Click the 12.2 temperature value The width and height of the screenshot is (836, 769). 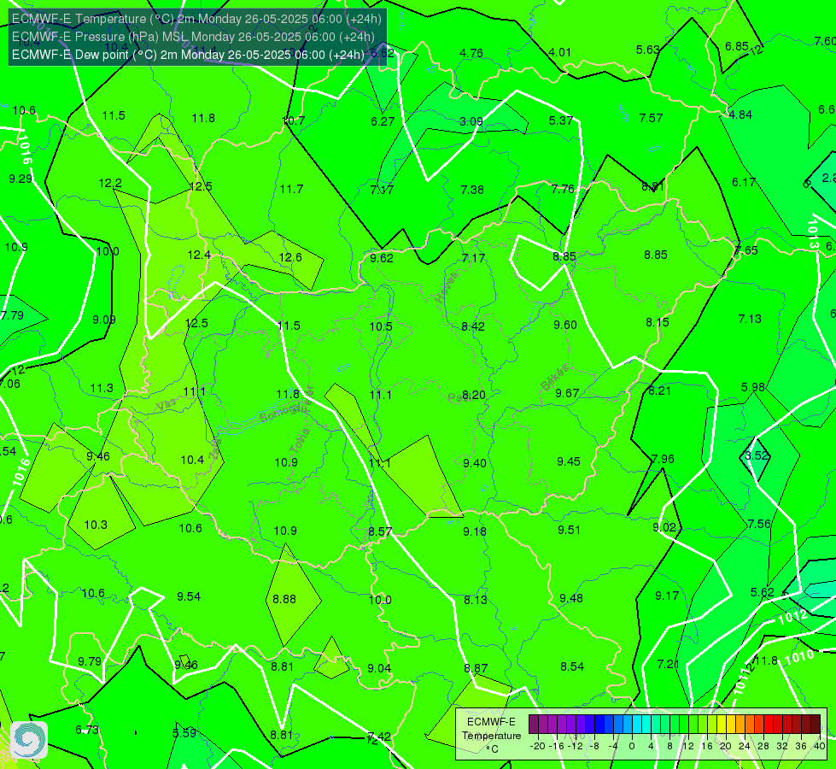tap(110, 183)
